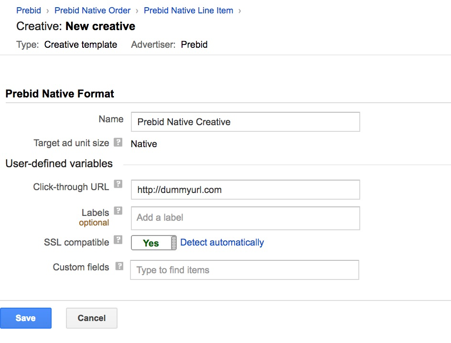Viewport: 451px width, 343px height.
Task: Navigate to the Prebid breadcrumb
Action: pyautogui.click(x=28, y=10)
